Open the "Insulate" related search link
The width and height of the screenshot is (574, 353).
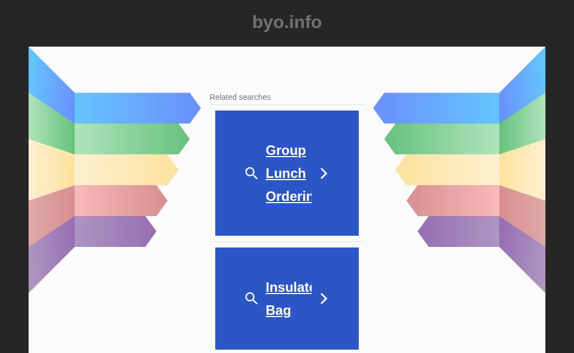[x=289, y=287]
